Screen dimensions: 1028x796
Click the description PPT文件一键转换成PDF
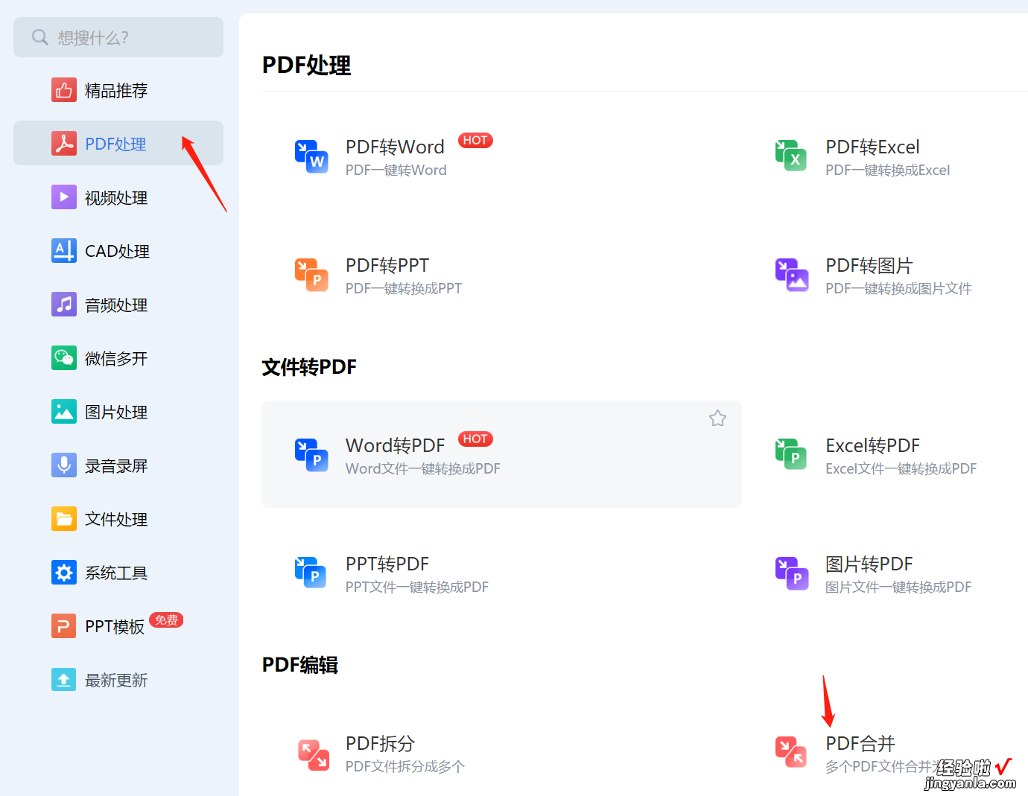point(417,587)
